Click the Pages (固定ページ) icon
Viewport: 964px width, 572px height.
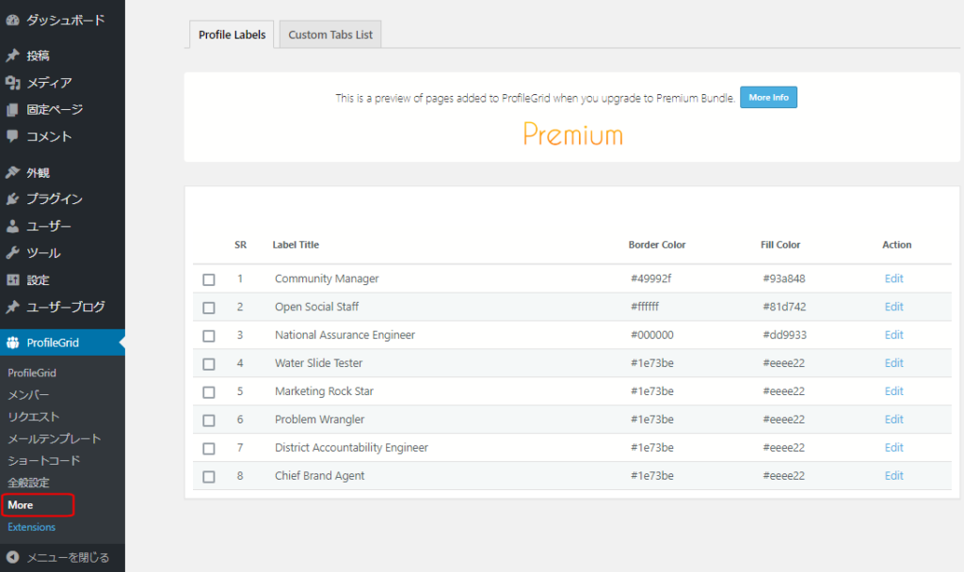click(x=12, y=110)
